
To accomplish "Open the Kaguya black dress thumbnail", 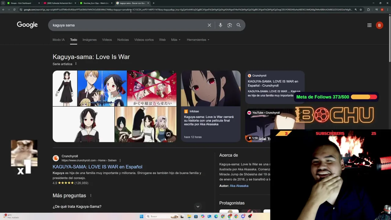I will tap(65, 88).
